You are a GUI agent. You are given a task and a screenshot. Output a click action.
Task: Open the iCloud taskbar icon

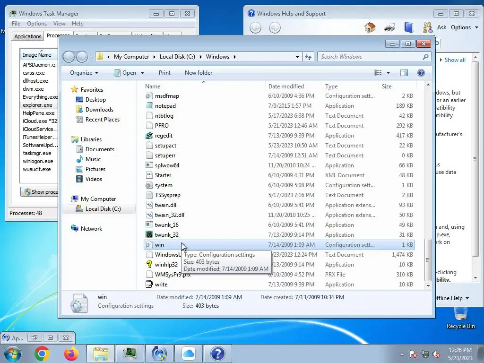coord(188,354)
